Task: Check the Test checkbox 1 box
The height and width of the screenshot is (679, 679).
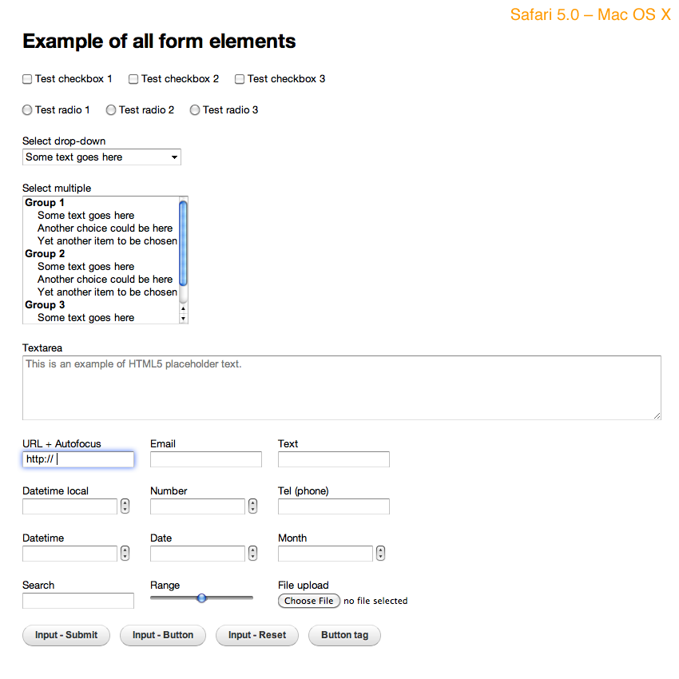Action: pos(27,79)
